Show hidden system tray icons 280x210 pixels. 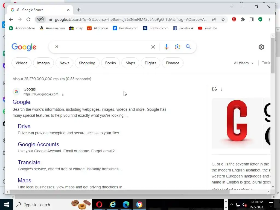(231, 205)
